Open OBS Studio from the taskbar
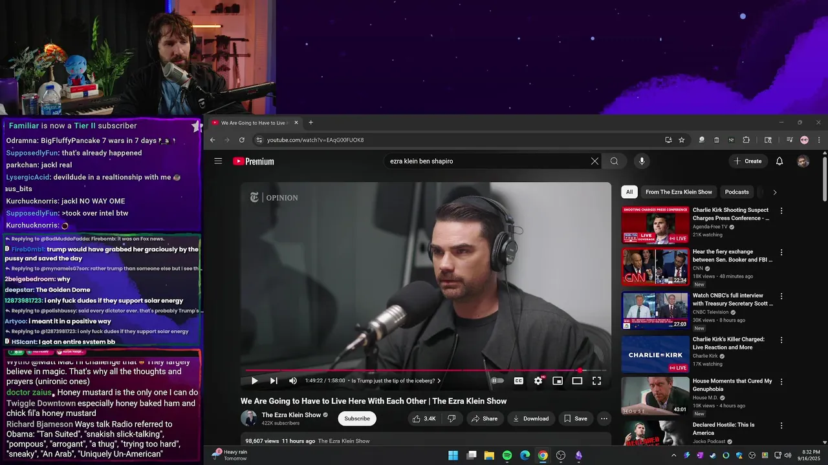Viewport: 828px width, 465px height. pos(561,455)
